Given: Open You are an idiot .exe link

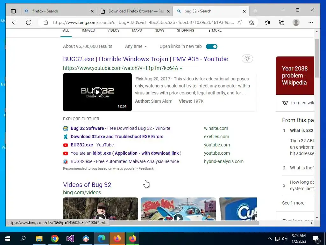Looking at the screenshot, I should (x=126, y=153).
